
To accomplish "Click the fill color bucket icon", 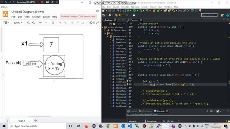I will click(73, 23).
